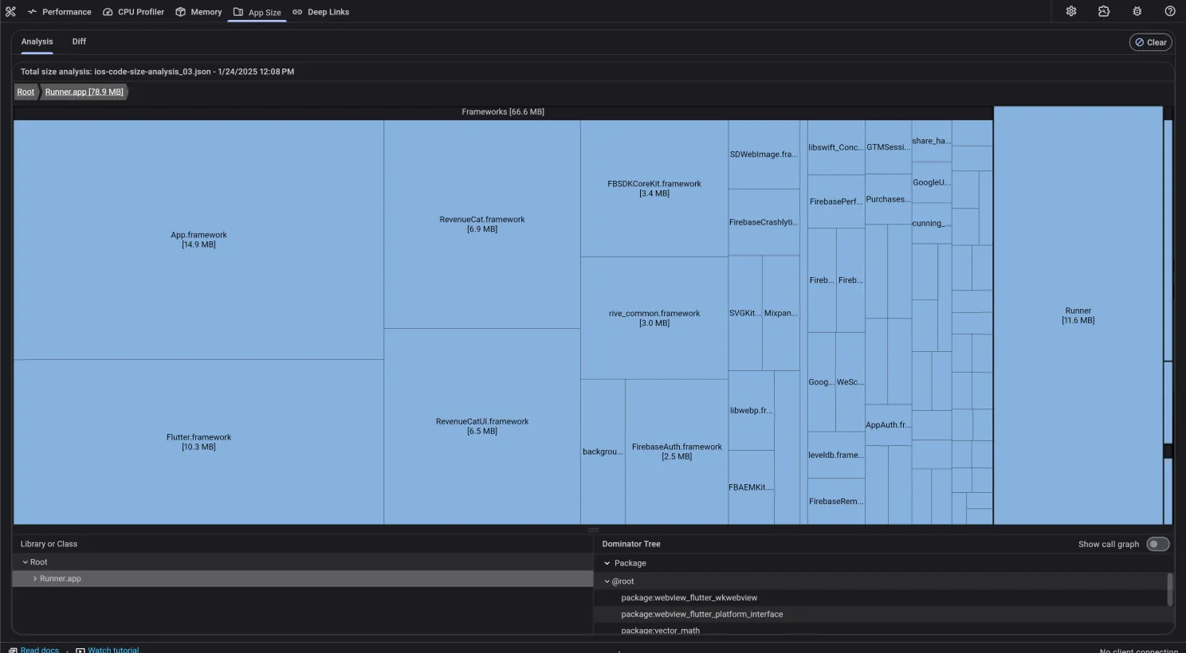Image resolution: width=1186 pixels, height=653 pixels.
Task: Click the Root breadcrumb
Action: [26, 92]
